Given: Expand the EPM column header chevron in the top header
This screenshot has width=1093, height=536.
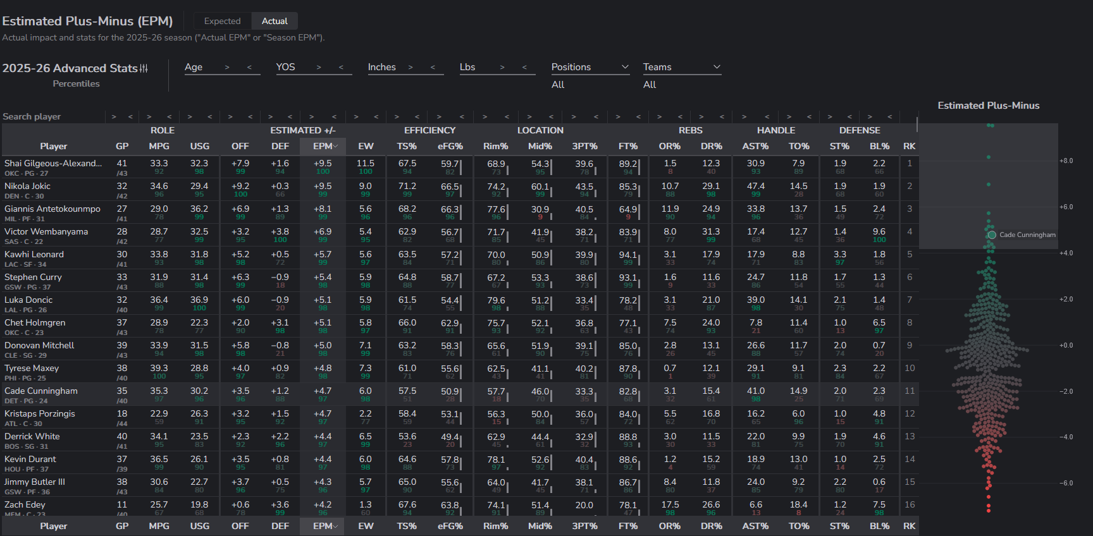Looking at the screenshot, I should pyautogui.click(x=336, y=146).
